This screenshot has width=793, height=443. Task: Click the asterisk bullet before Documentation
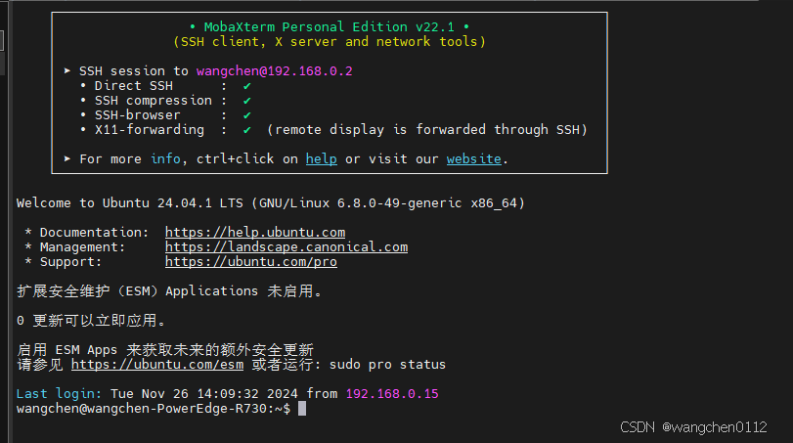(28, 232)
